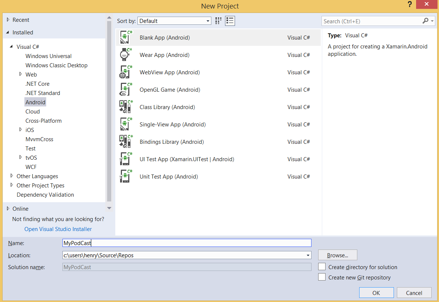Click the Name input field

[187, 243]
